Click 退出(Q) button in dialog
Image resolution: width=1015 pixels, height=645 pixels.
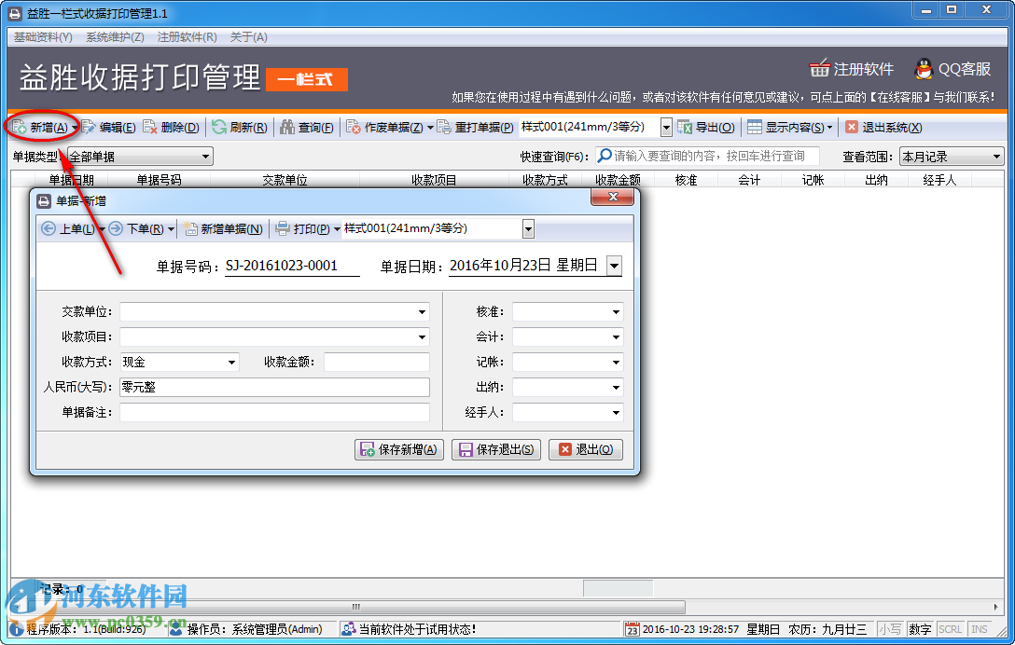click(586, 449)
